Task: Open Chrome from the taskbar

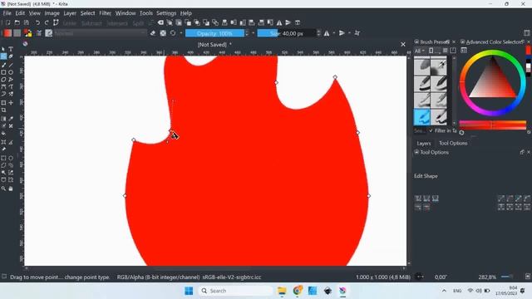Action: tap(298, 291)
